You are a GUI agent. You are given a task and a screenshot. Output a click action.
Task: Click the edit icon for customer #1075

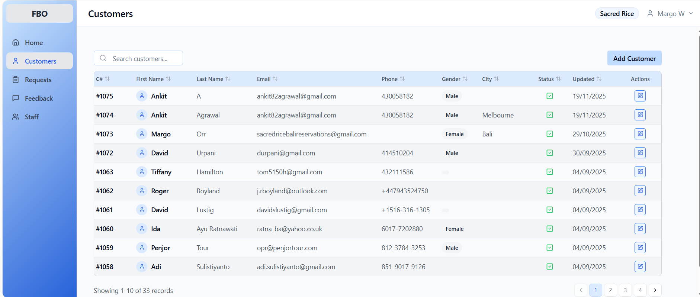click(640, 96)
